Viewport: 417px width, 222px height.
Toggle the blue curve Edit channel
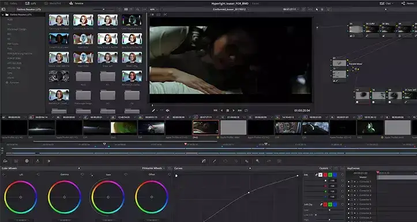[x=335, y=175]
